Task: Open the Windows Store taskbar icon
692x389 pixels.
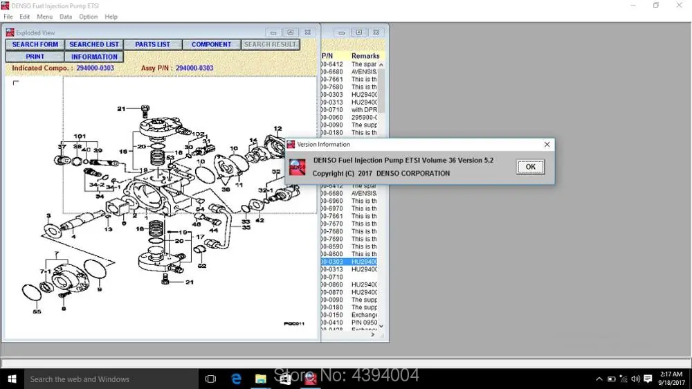Action: coord(286,379)
